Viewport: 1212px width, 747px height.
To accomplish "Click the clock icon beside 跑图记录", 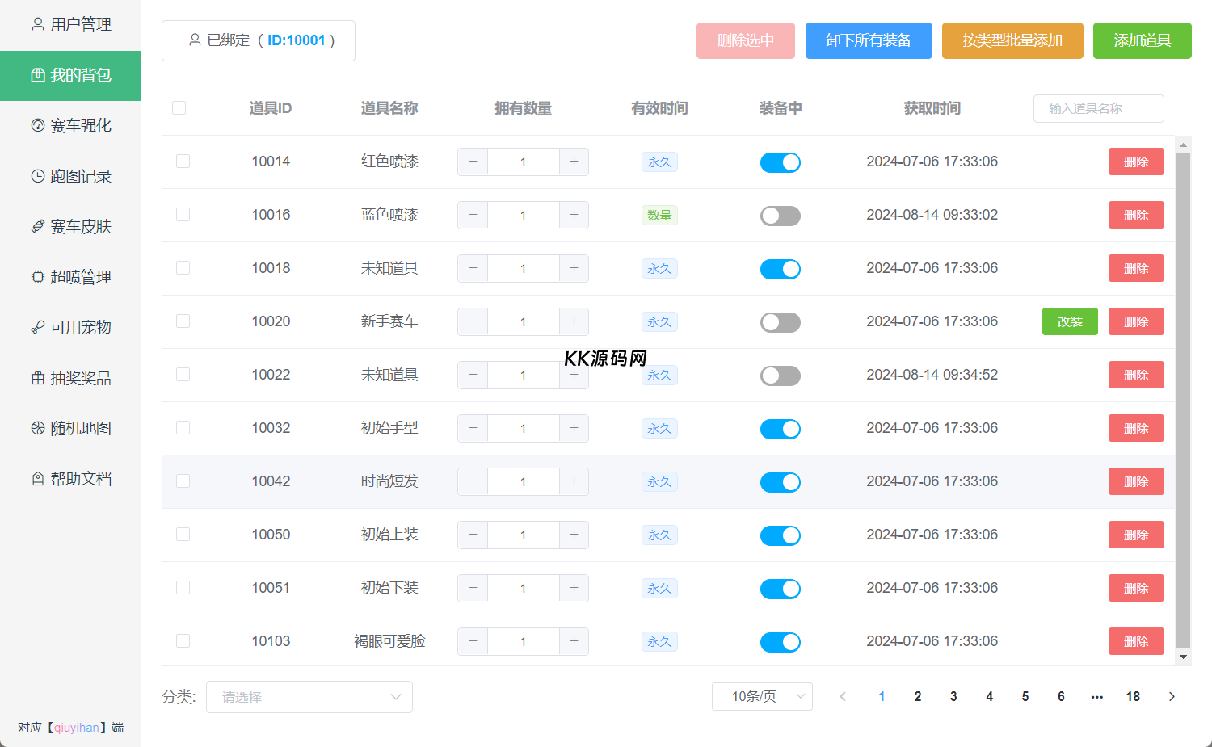I will click(x=38, y=176).
